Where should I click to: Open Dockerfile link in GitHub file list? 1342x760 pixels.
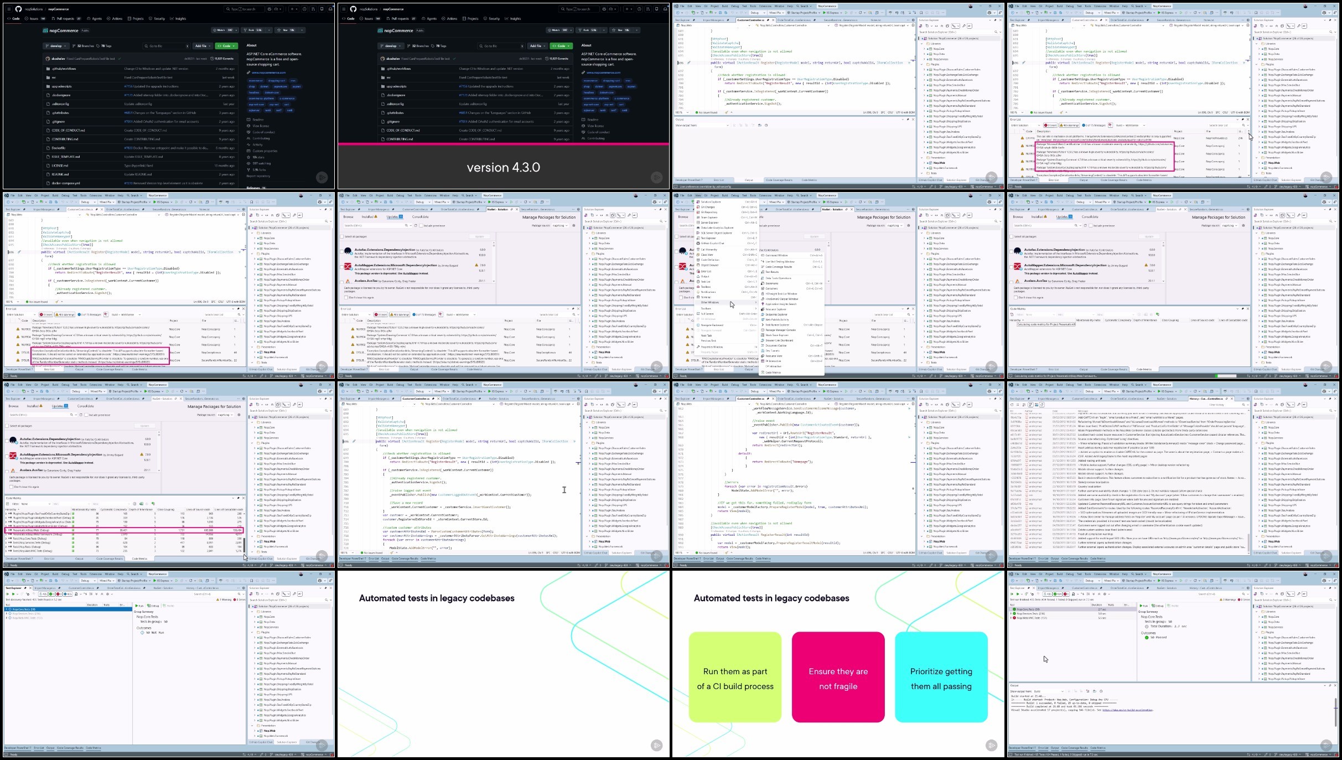59,148
